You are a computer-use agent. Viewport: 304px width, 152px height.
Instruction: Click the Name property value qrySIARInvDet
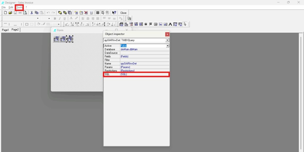(x=129, y=64)
